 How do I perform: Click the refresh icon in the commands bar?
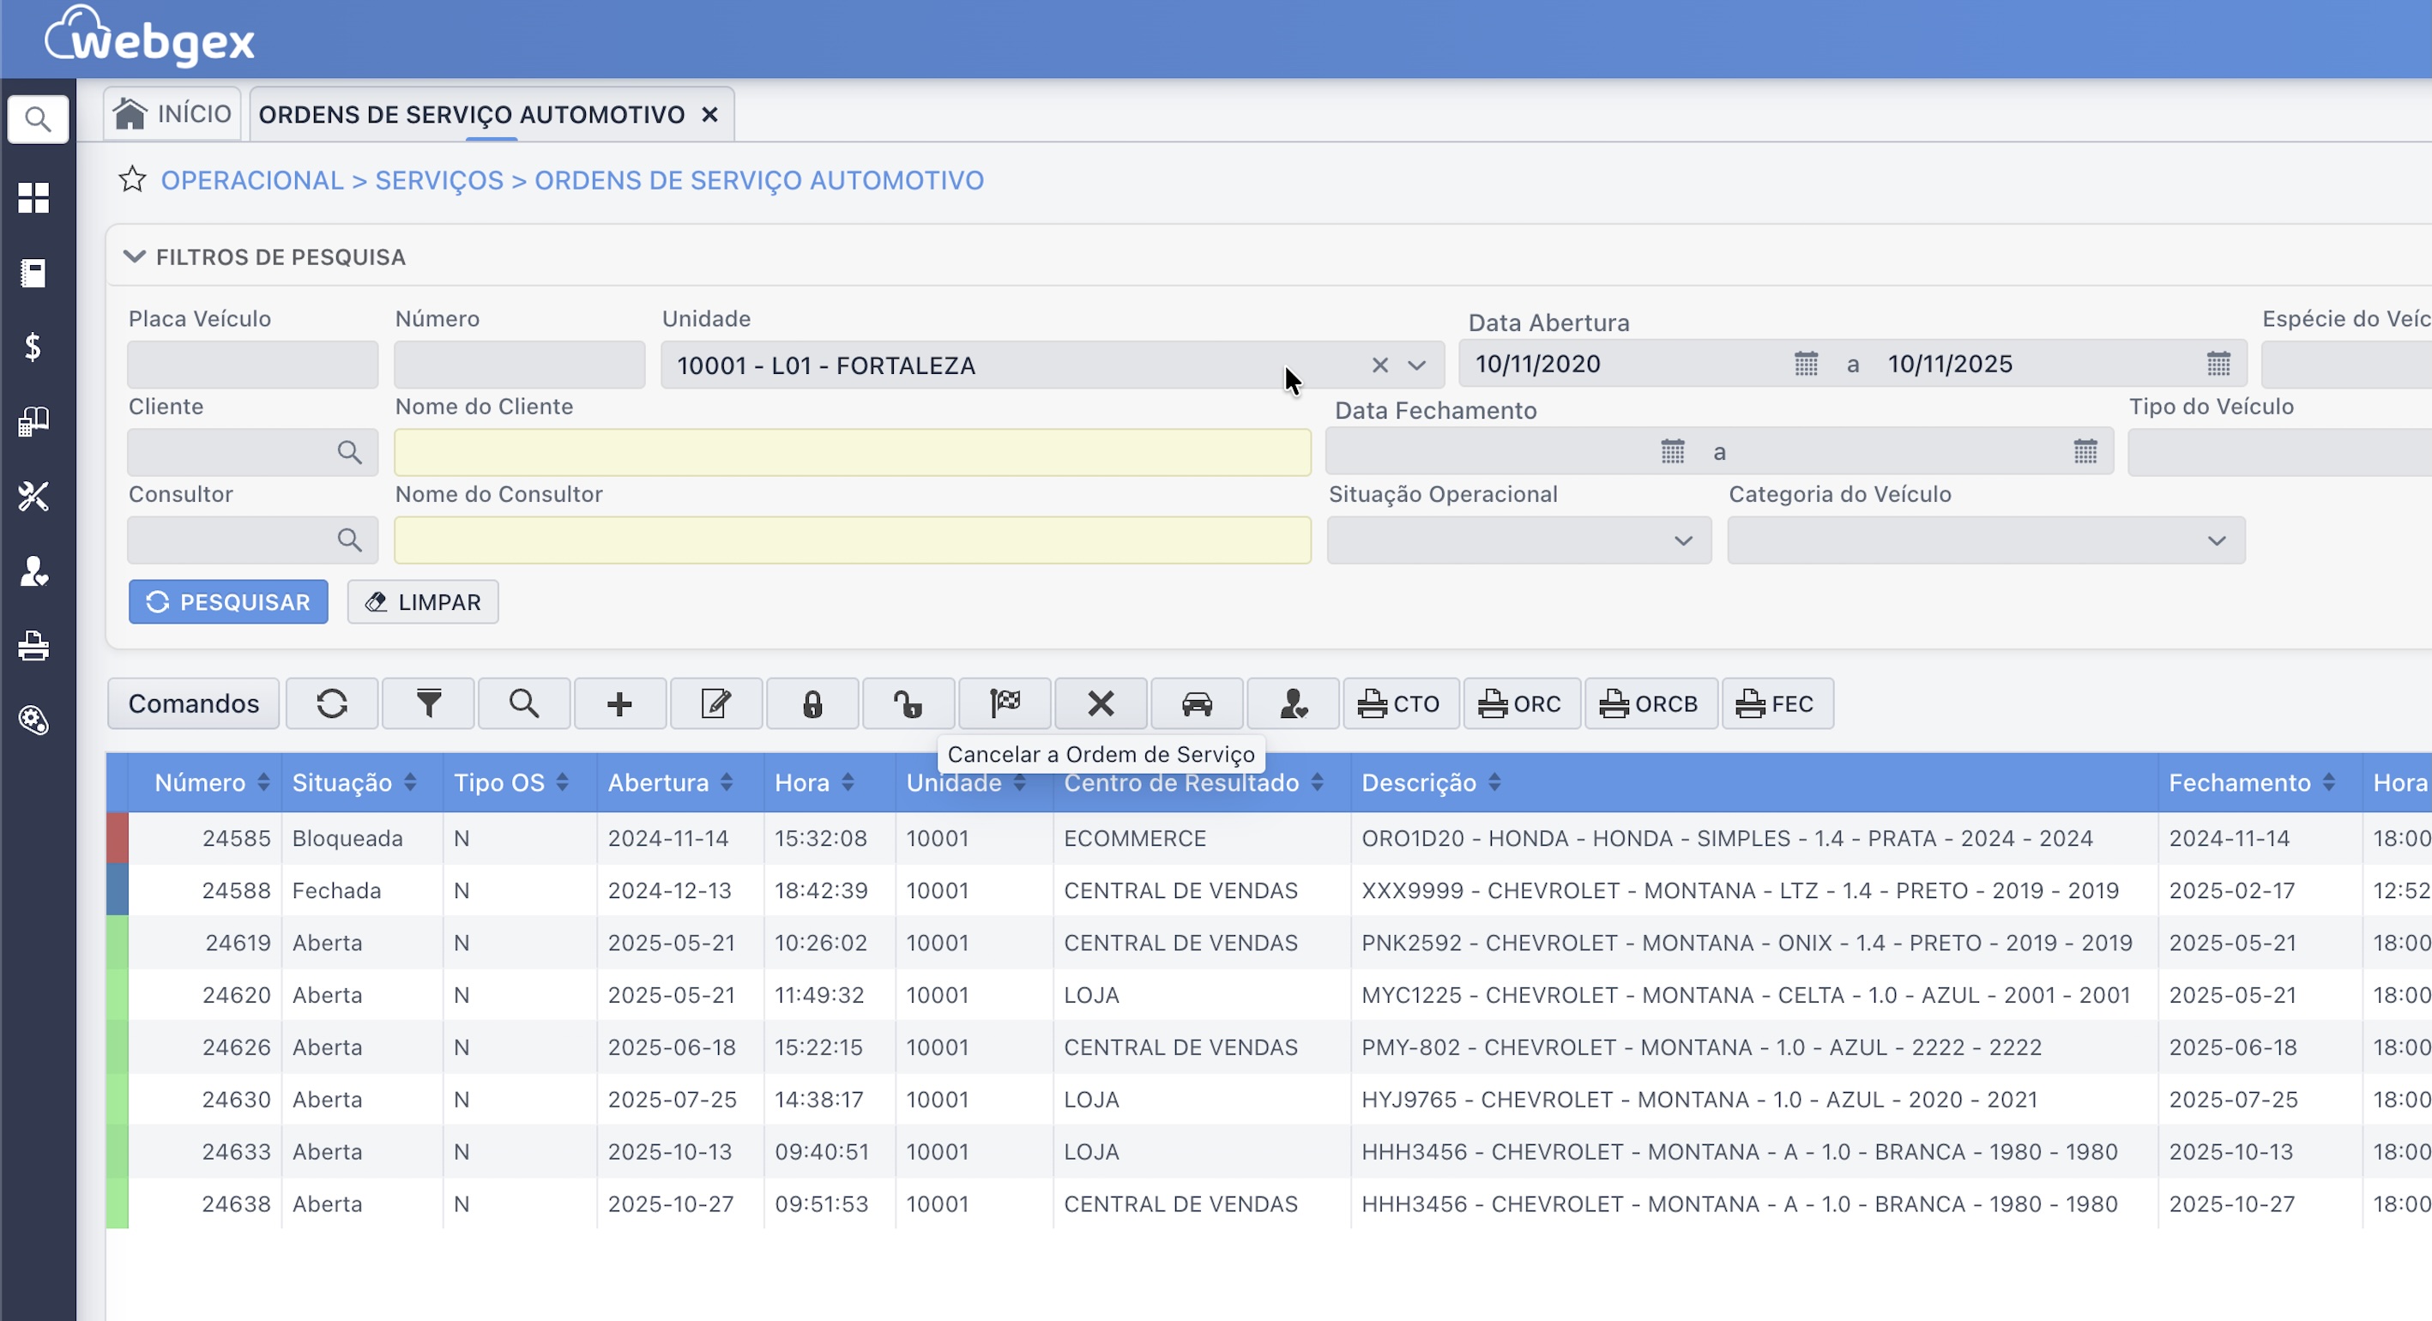(x=332, y=703)
